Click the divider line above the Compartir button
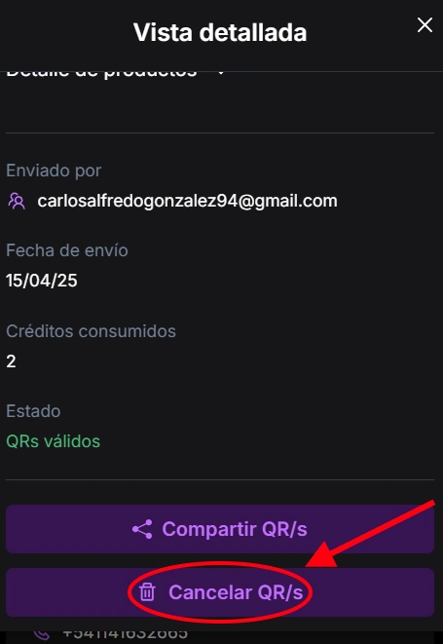The height and width of the screenshot is (644, 443). point(220,479)
